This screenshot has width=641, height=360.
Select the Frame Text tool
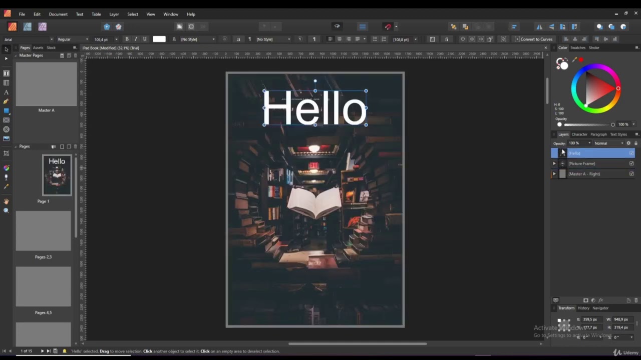(x=6, y=73)
